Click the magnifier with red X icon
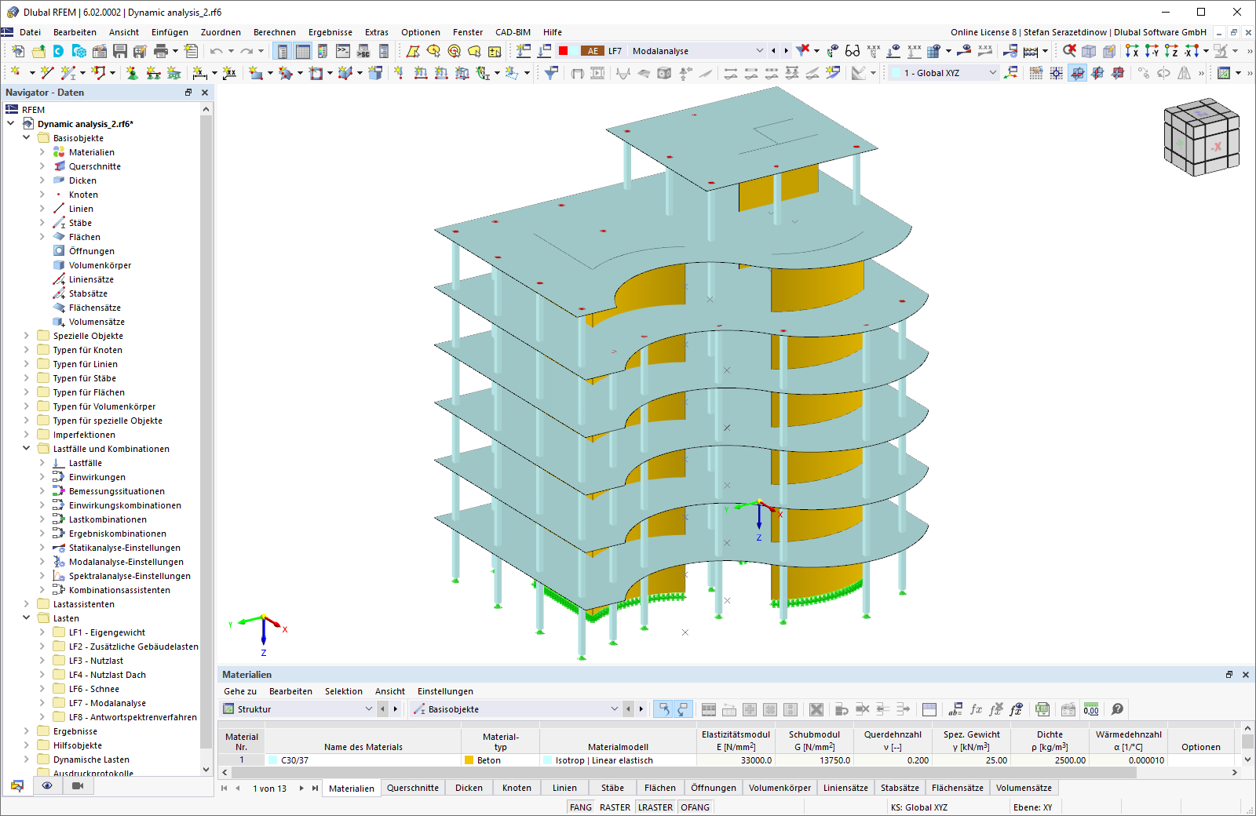The height and width of the screenshot is (816, 1256). [1069, 51]
